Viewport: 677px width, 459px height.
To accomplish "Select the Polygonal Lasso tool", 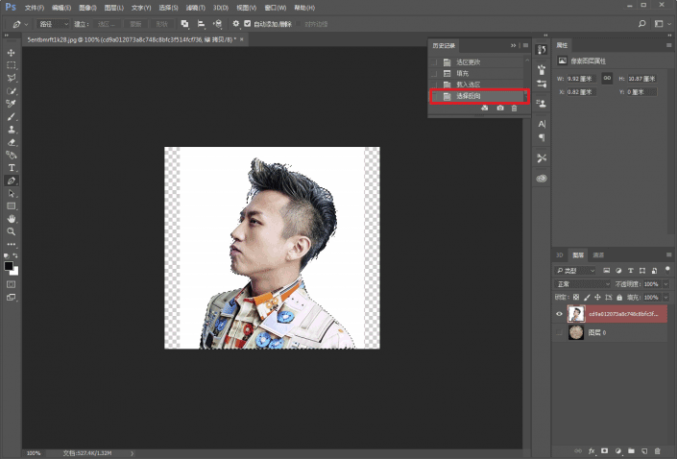I will 12,78.
